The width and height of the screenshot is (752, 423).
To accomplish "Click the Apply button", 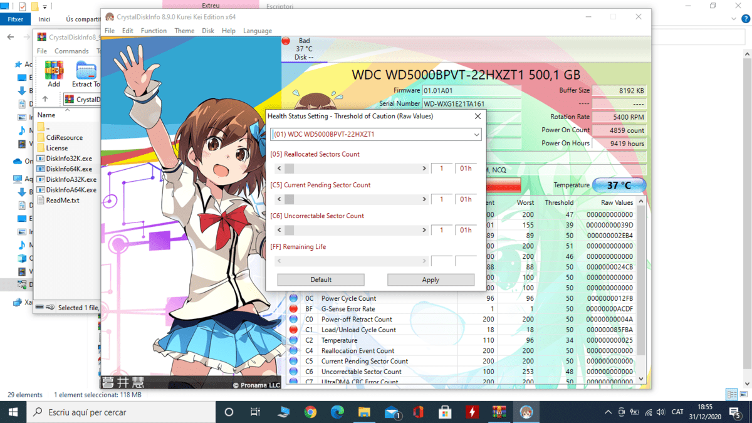I will [431, 279].
